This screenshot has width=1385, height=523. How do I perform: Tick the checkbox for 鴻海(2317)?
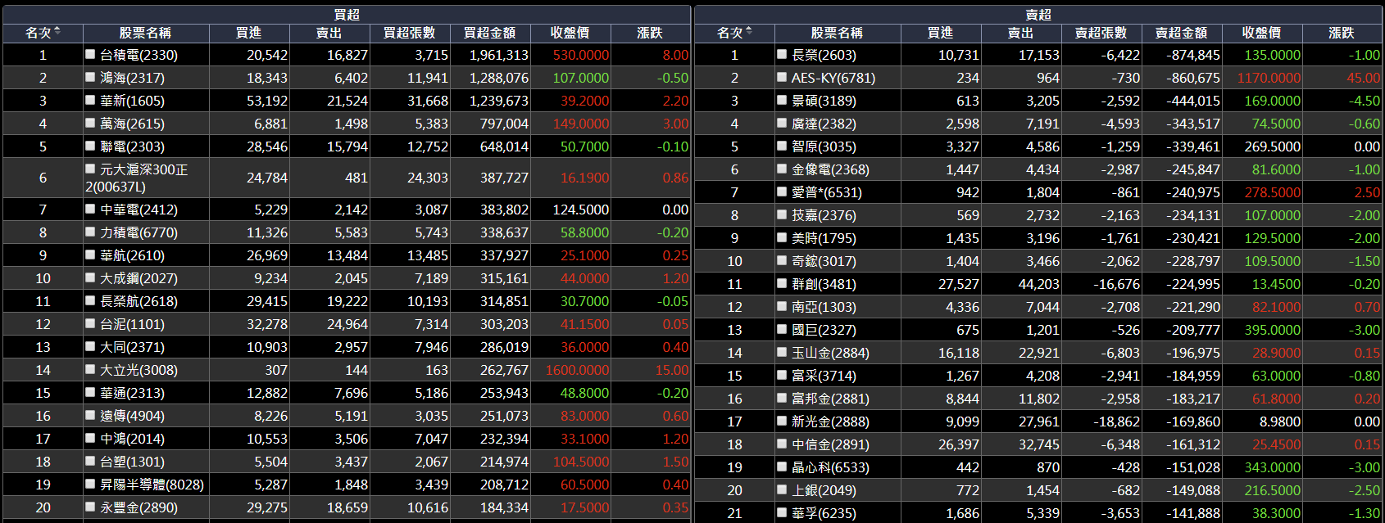point(91,77)
